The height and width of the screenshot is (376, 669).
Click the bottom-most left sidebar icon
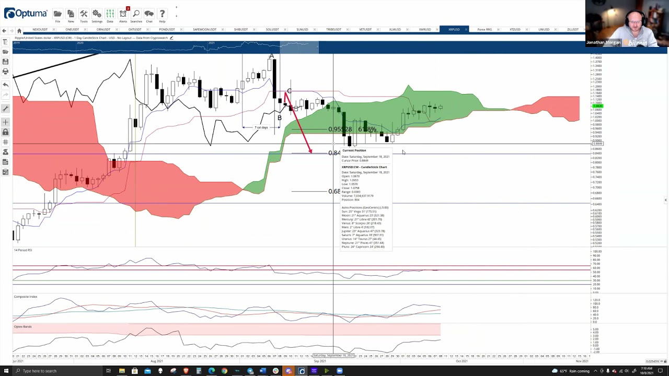click(5, 172)
